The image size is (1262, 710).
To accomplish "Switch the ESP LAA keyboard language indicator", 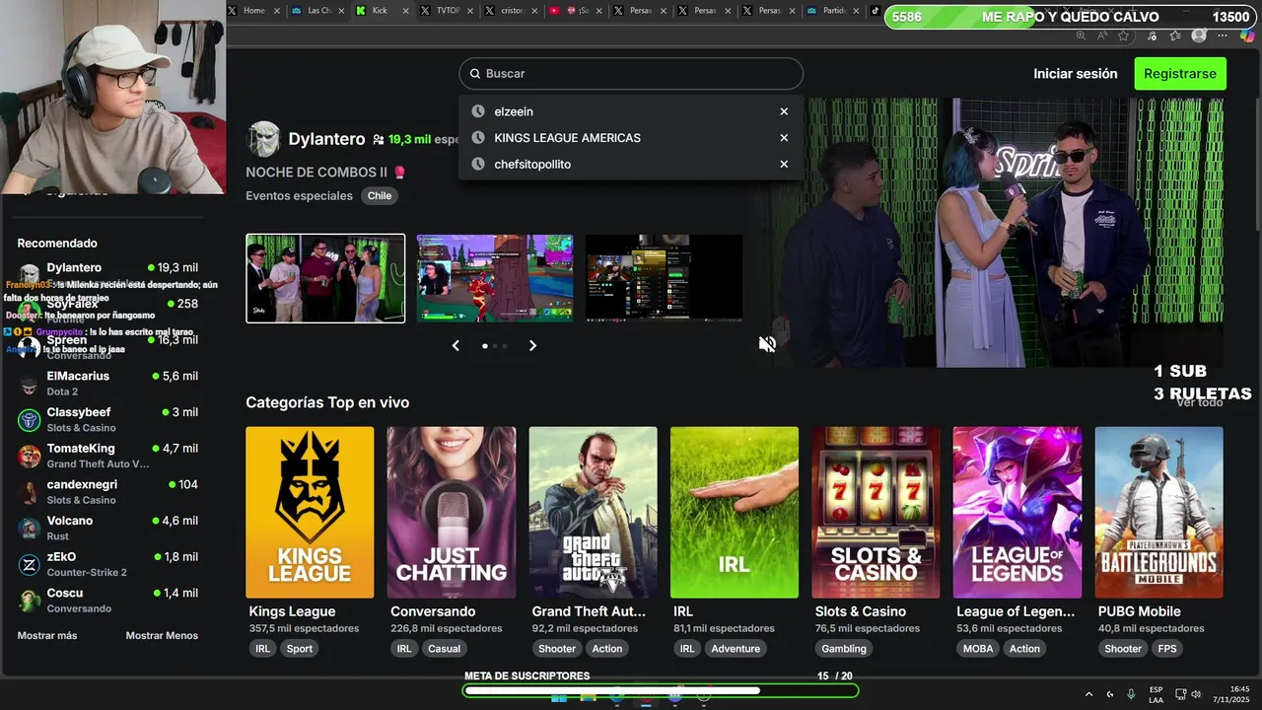I will click(1156, 694).
